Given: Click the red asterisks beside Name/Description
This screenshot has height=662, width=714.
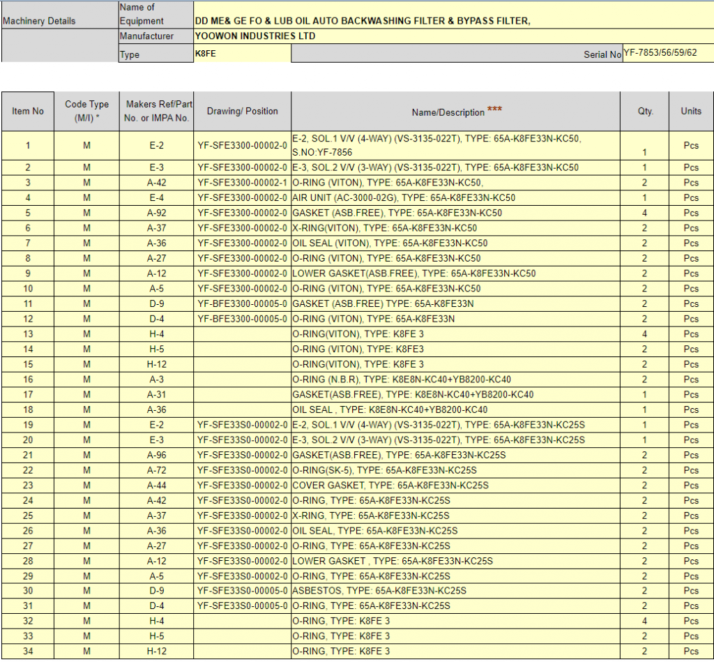Looking at the screenshot, I should point(494,110).
